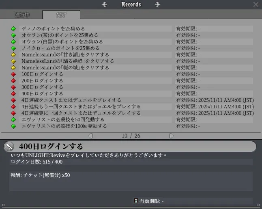The height and width of the screenshot is (209, 262).
Task: Click yellow gem beside 驕る絶峰 record
Action: pos(13,61)
